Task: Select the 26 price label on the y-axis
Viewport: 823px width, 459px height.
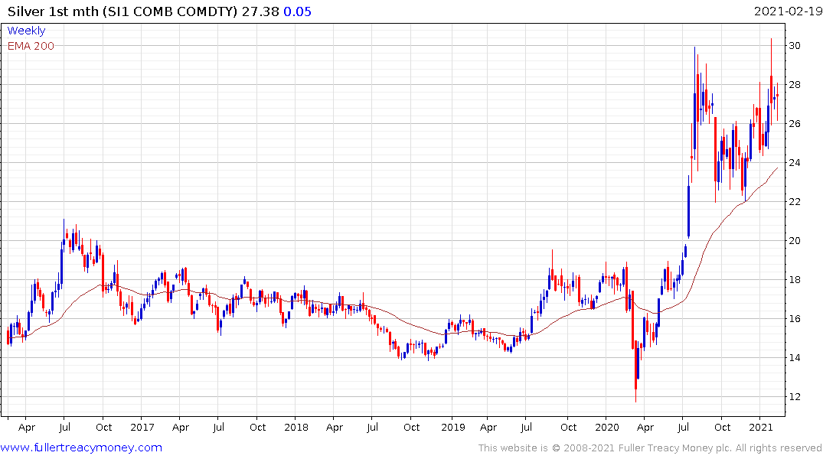Action: click(795, 124)
